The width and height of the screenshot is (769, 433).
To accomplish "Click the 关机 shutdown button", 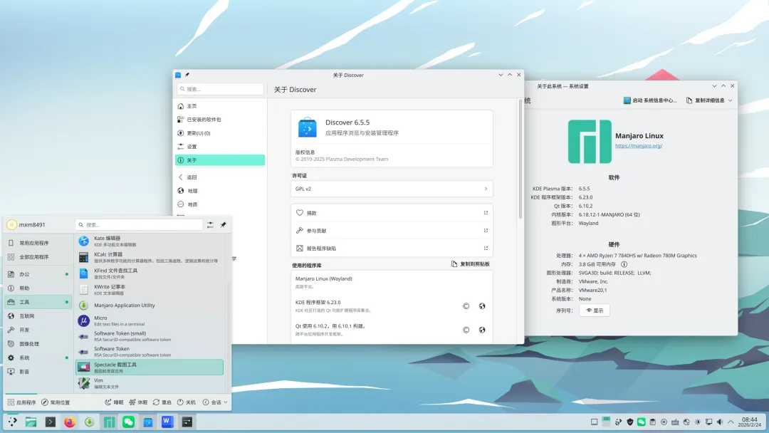I will pos(187,402).
